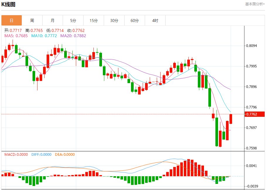Click the MA10 indicator label
This screenshot has height=190, width=267.
[x=44, y=36]
